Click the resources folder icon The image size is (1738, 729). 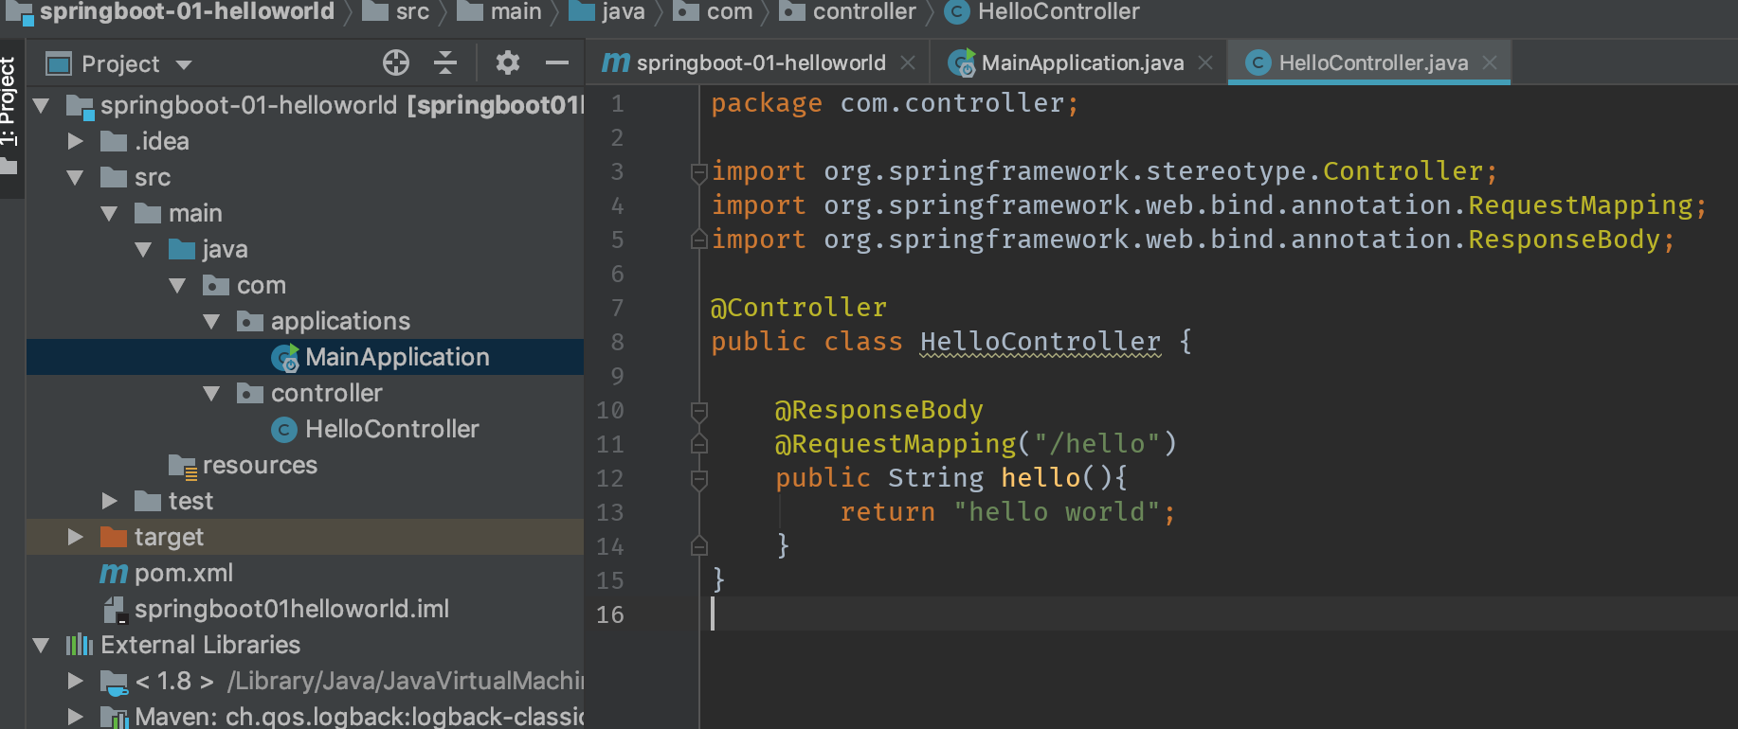(183, 466)
